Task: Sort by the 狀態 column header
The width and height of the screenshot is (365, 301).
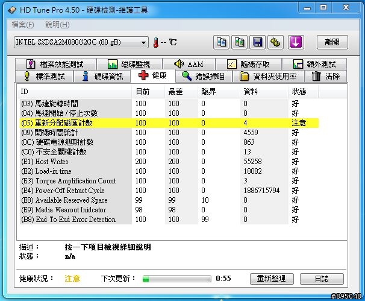Action: 304,92
